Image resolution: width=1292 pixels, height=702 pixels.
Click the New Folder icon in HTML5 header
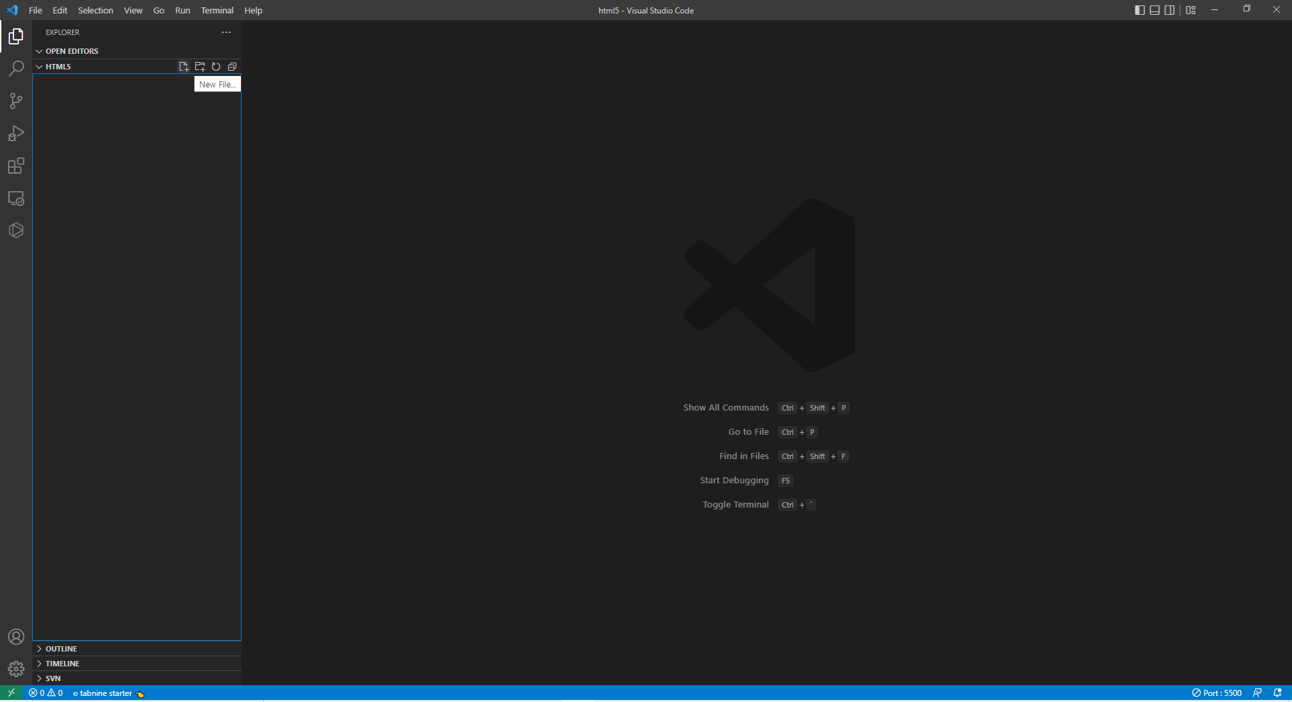click(200, 67)
